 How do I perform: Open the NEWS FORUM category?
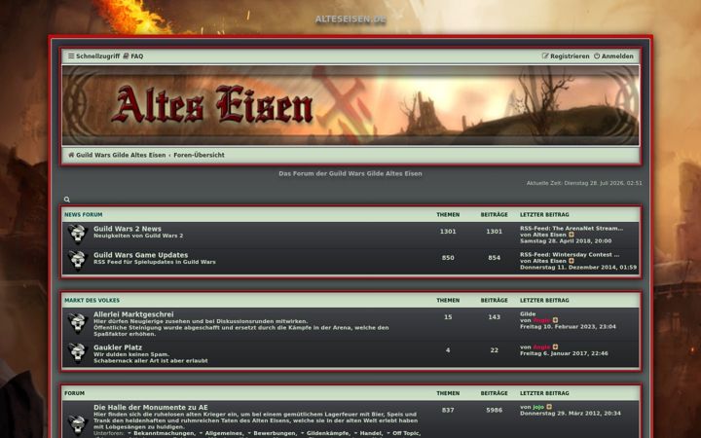(x=83, y=214)
